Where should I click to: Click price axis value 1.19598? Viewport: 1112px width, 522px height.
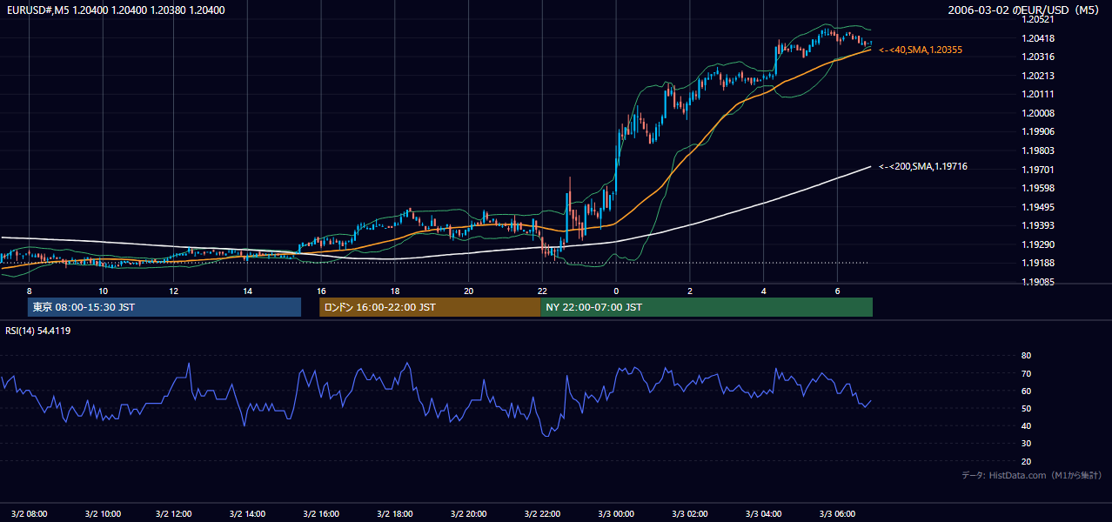pos(1038,188)
